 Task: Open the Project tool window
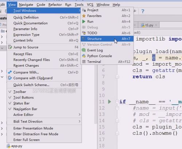point(107,10)
